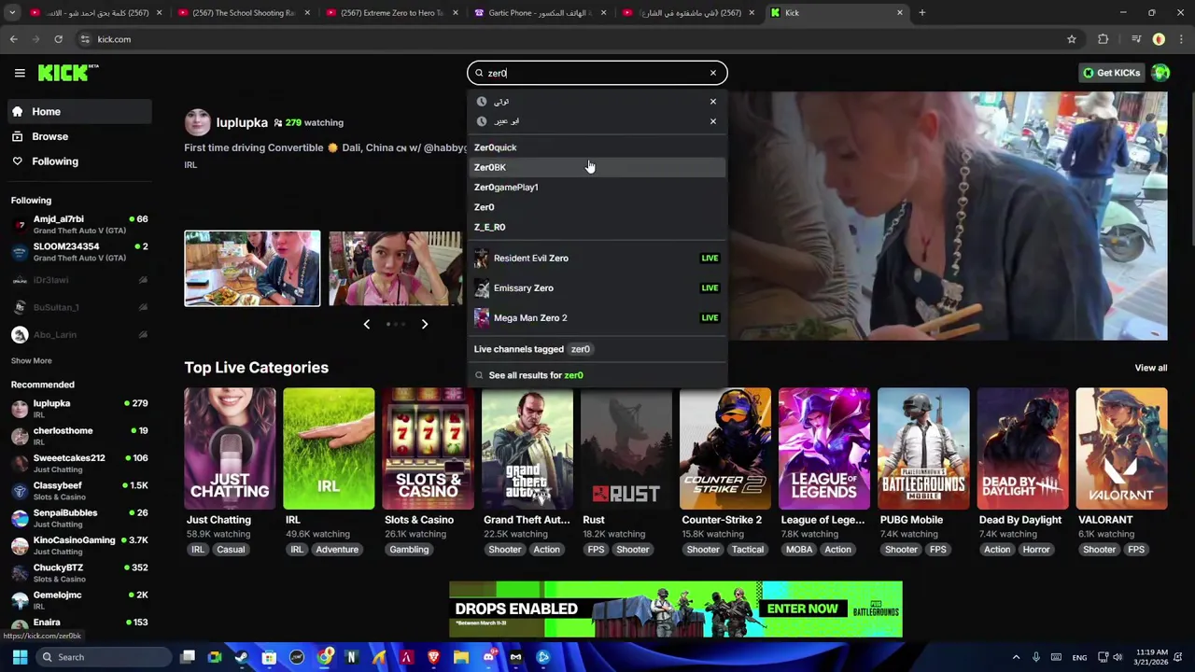Select Zer0BK search suggestion

tap(597, 167)
